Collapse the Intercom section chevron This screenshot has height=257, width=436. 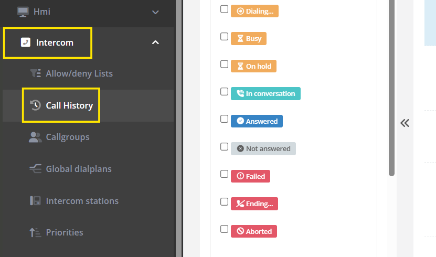pos(155,42)
